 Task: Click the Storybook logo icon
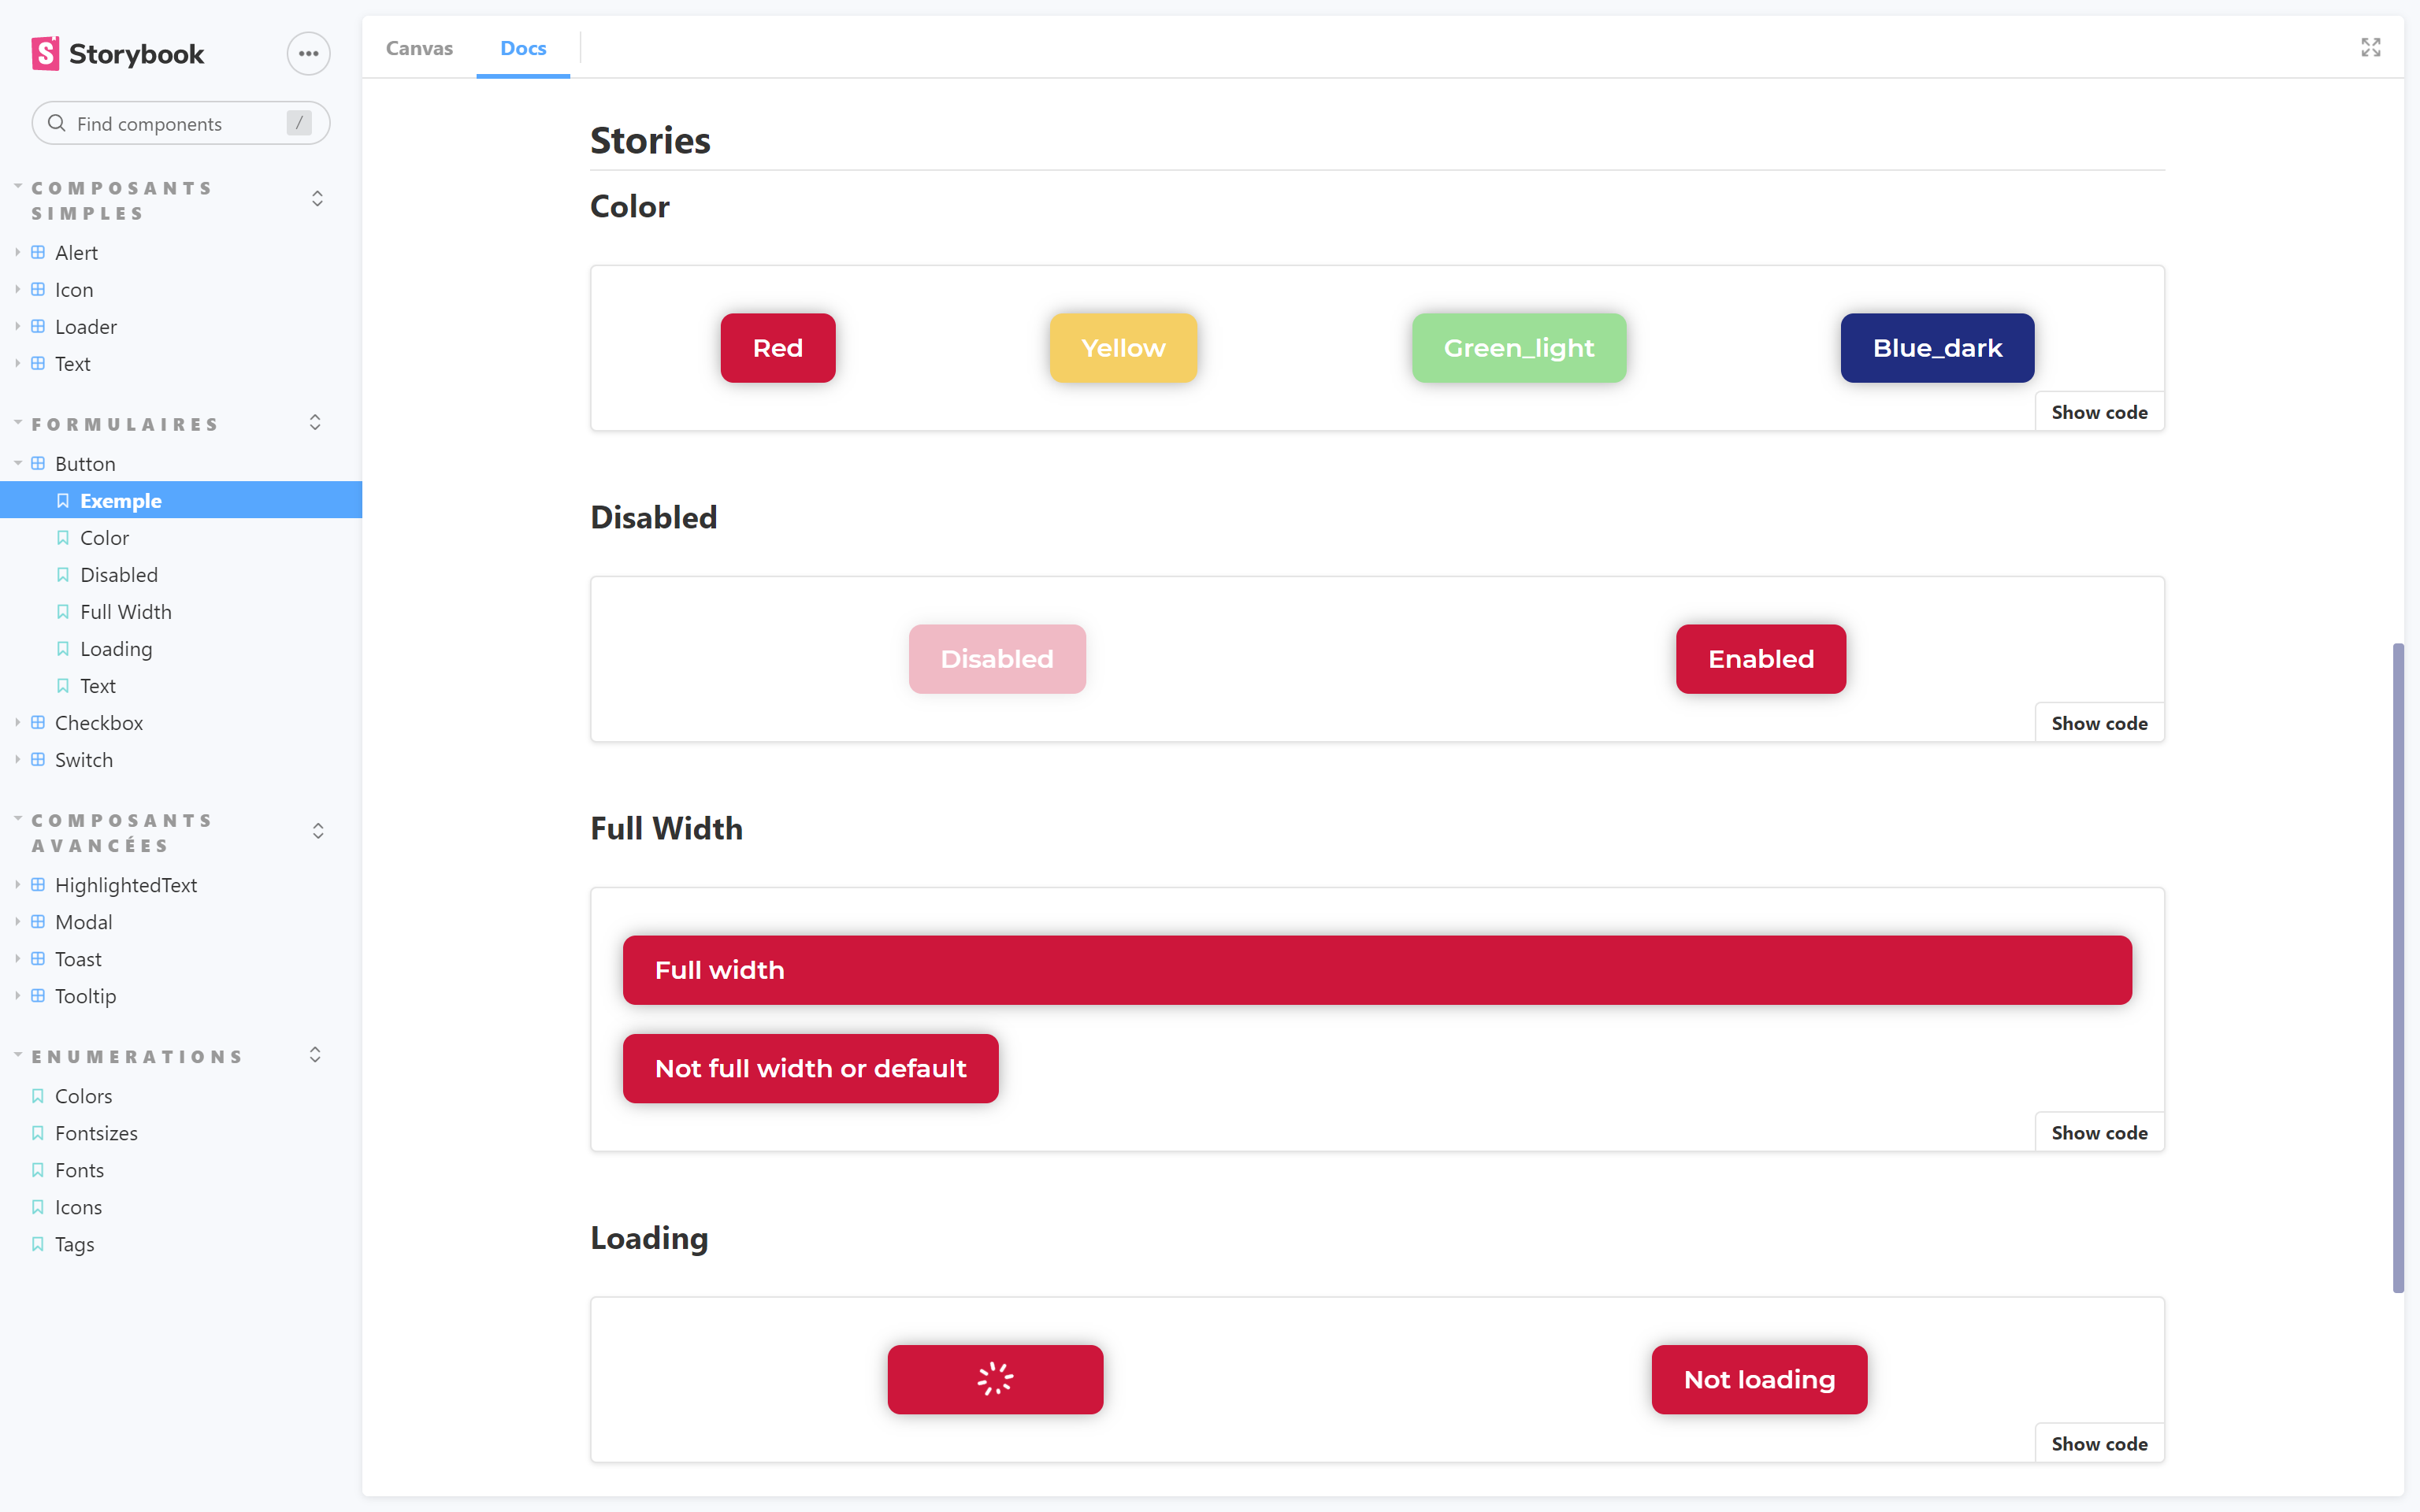click(45, 54)
